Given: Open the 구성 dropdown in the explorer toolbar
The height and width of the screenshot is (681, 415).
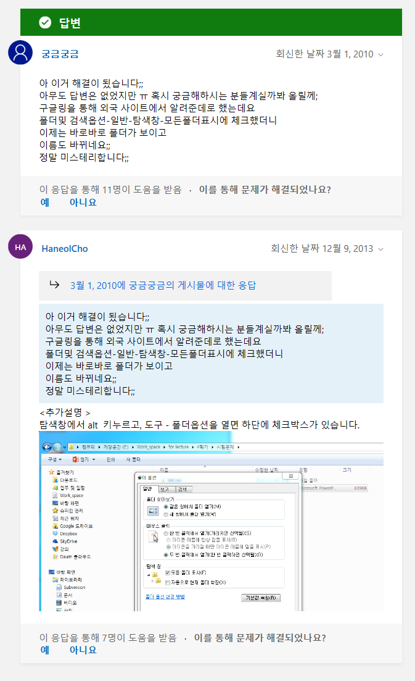Looking at the screenshot, I should pos(54,459).
